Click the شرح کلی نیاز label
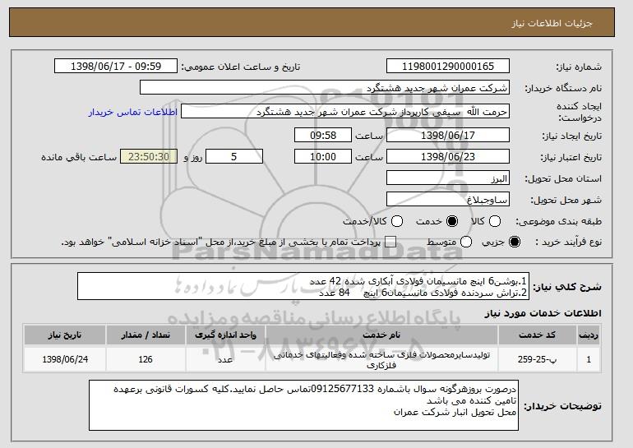Viewport: 633px width, 448px height. pos(566,287)
